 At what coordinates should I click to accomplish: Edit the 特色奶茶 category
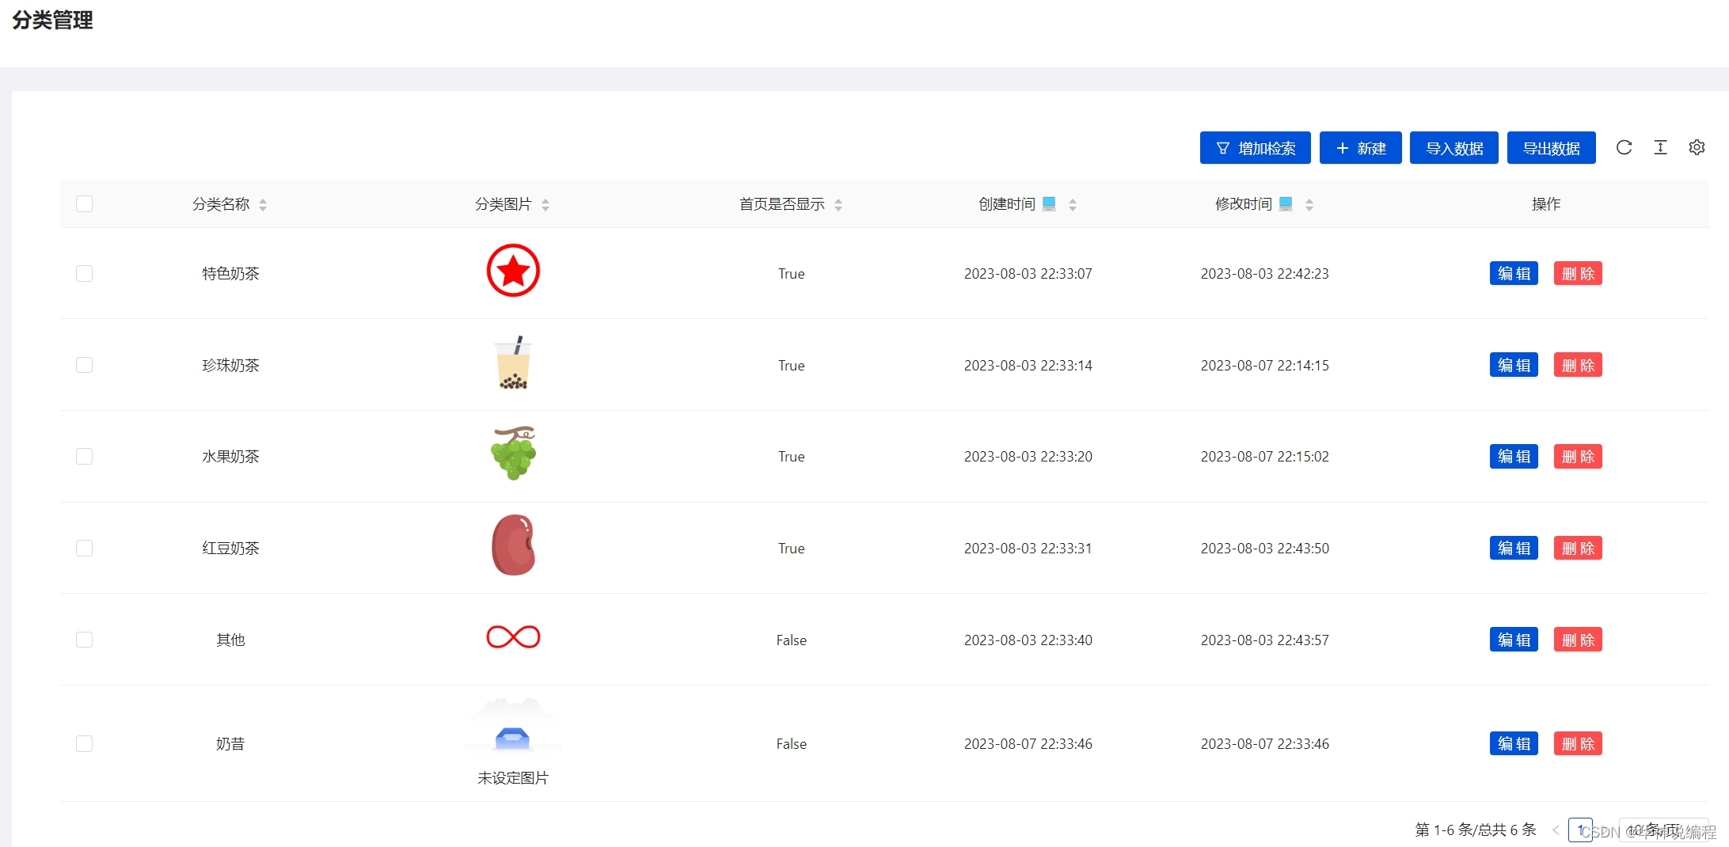[1514, 273]
